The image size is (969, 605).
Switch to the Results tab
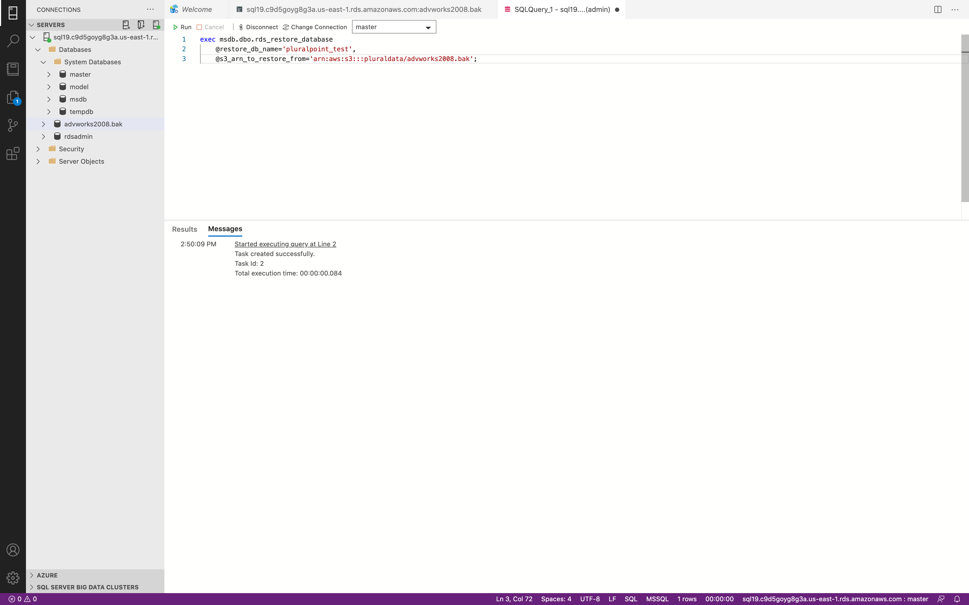click(184, 229)
